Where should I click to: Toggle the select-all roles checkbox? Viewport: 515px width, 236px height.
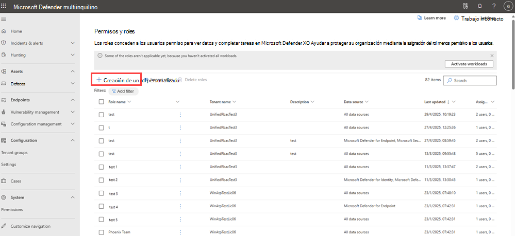tap(101, 102)
